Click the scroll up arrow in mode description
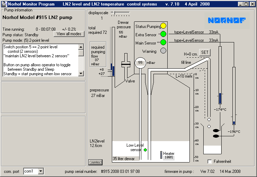This screenshot has width=257, height=177. [81, 47]
